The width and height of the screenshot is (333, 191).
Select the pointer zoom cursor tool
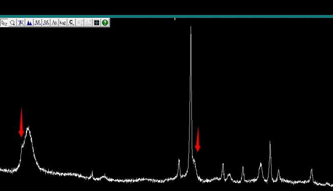4,23
